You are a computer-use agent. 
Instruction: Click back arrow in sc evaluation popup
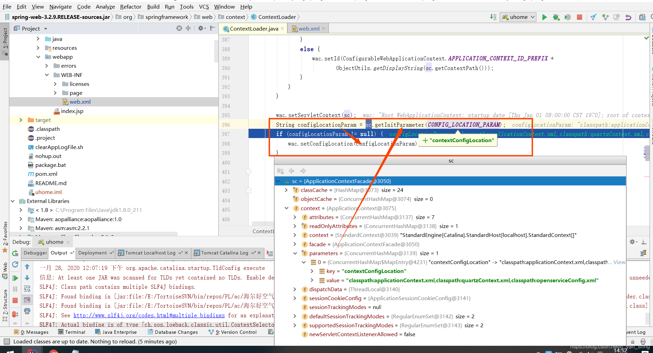(x=291, y=171)
